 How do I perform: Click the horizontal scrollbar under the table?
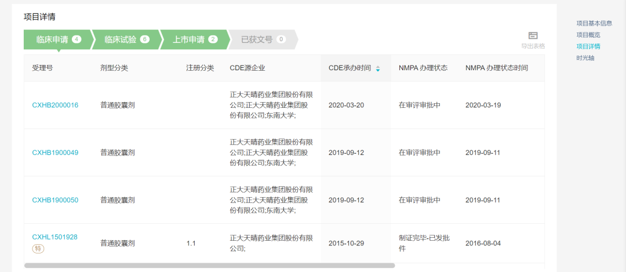(210, 265)
